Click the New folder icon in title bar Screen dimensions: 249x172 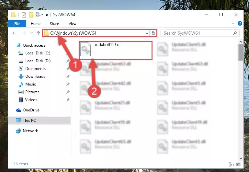[x=31, y=15]
